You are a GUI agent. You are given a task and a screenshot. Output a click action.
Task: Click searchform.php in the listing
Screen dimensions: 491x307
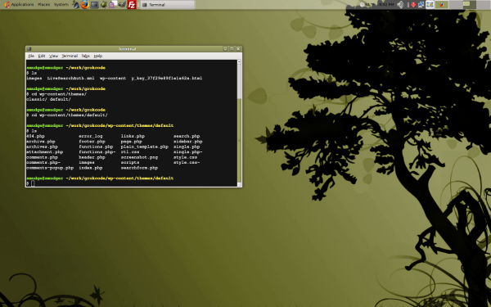139,168
